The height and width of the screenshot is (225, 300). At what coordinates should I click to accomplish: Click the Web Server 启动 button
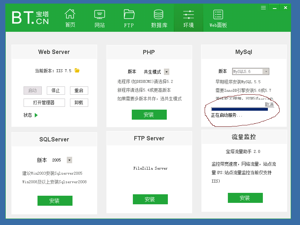pos(32,90)
